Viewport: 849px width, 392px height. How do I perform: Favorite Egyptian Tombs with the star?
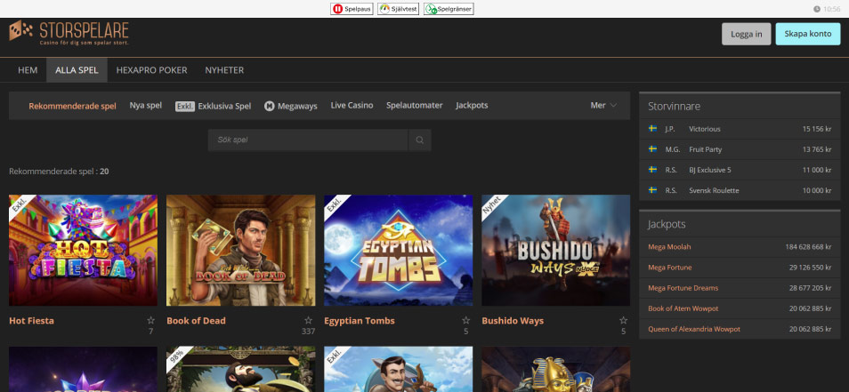[x=465, y=320]
